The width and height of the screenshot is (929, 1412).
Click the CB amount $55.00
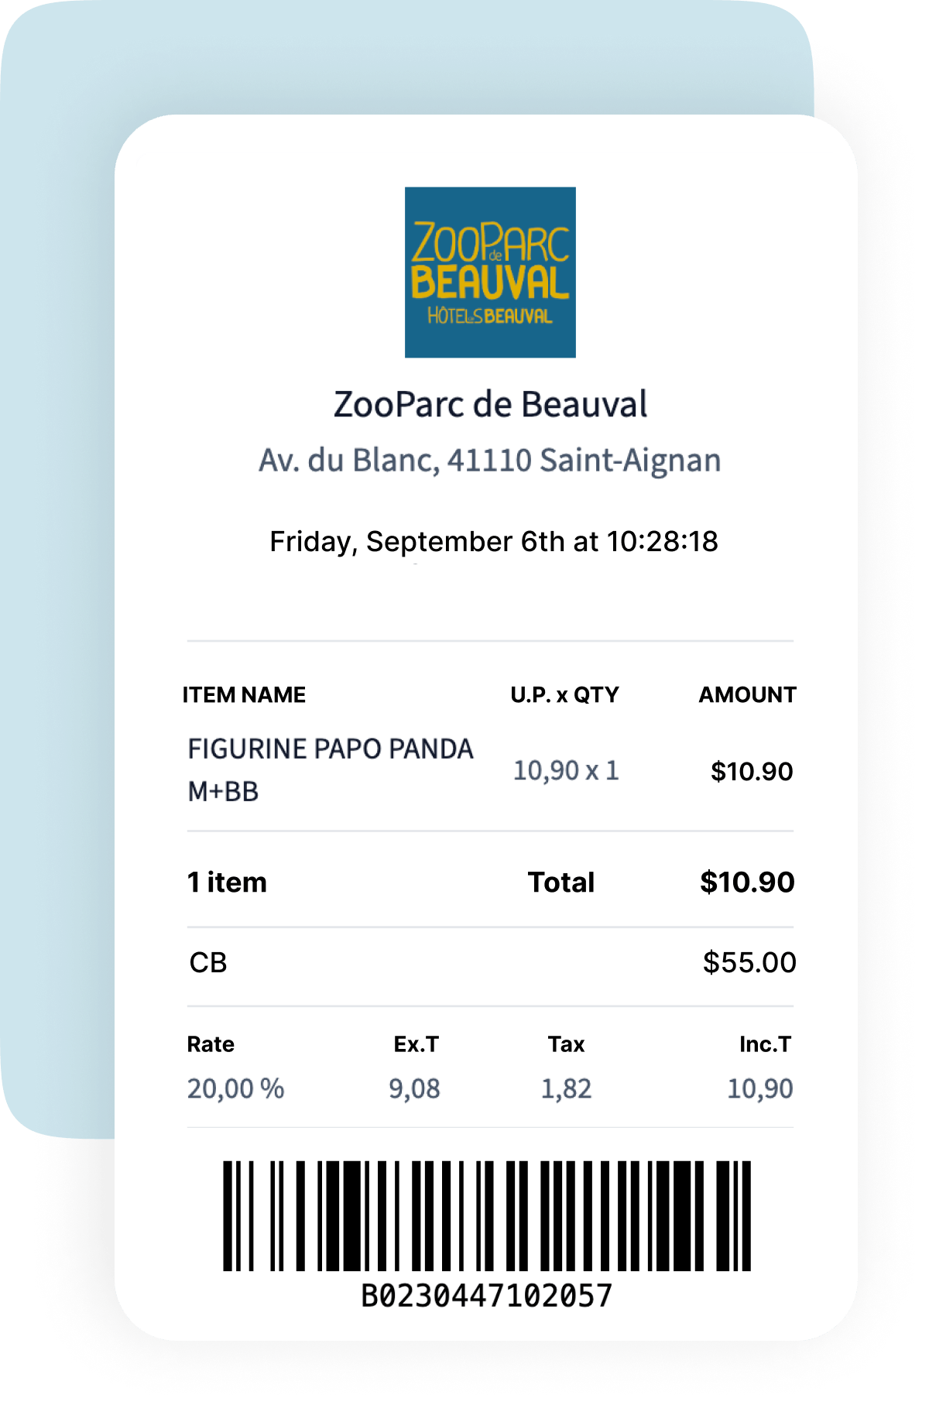point(749,963)
